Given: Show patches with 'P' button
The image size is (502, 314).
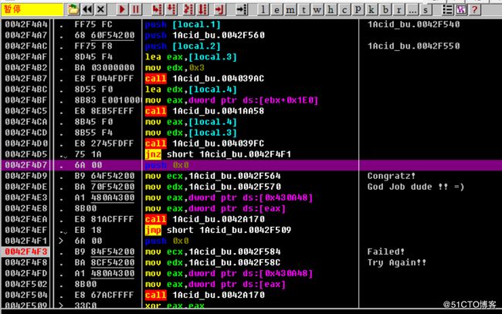Looking at the screenshot, I should (358, 10).
